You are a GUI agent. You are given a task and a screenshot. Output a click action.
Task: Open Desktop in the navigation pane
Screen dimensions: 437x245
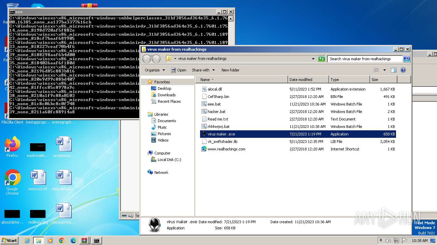[164, 88]
